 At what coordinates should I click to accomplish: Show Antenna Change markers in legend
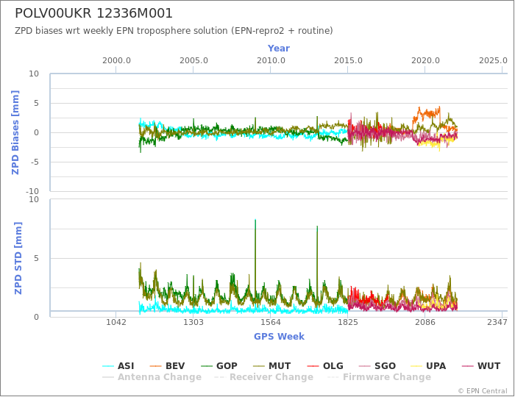pos(152,377)
